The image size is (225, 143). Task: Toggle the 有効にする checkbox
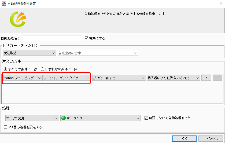(x=86, y=38)
